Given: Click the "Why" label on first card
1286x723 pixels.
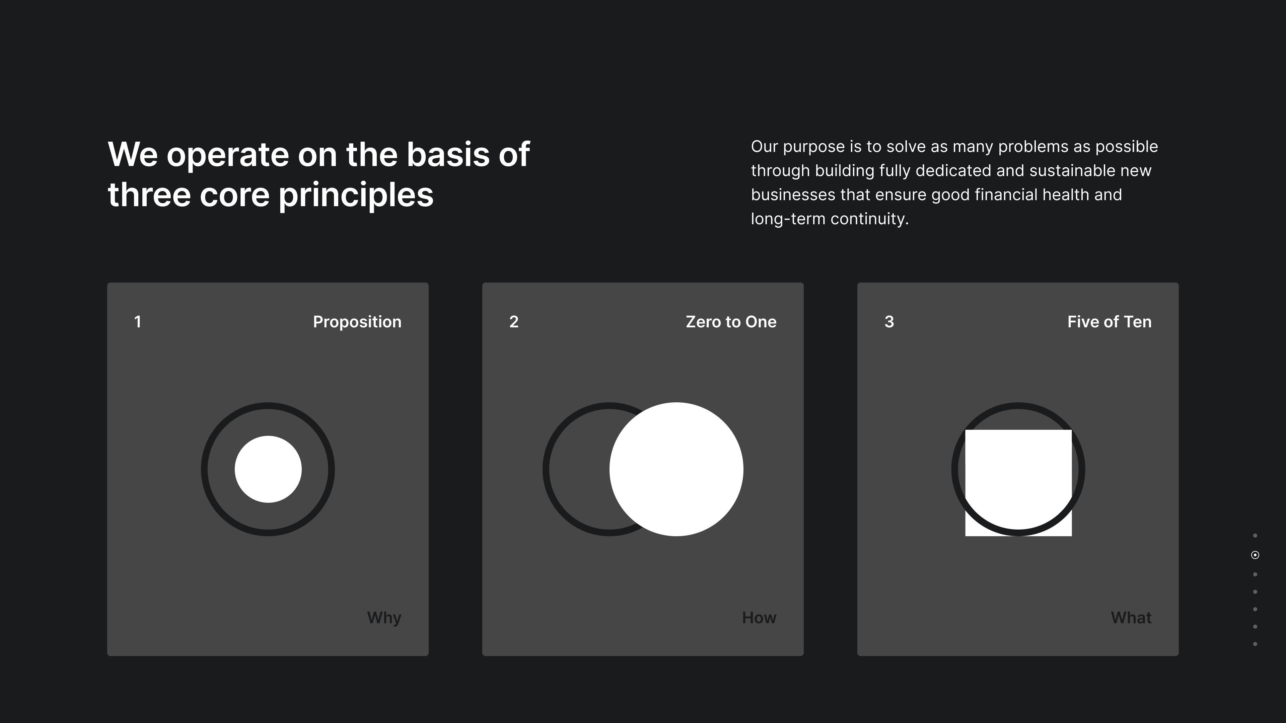Looking at the screenshot, I should (x=384, y=618).
